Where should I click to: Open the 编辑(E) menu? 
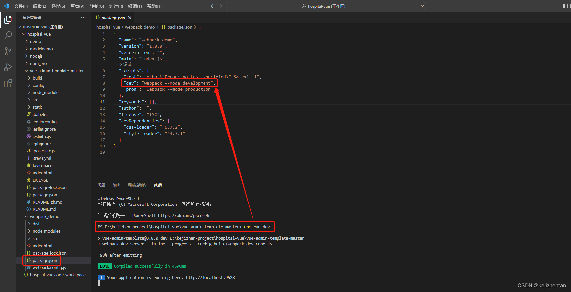coord(40,6)
